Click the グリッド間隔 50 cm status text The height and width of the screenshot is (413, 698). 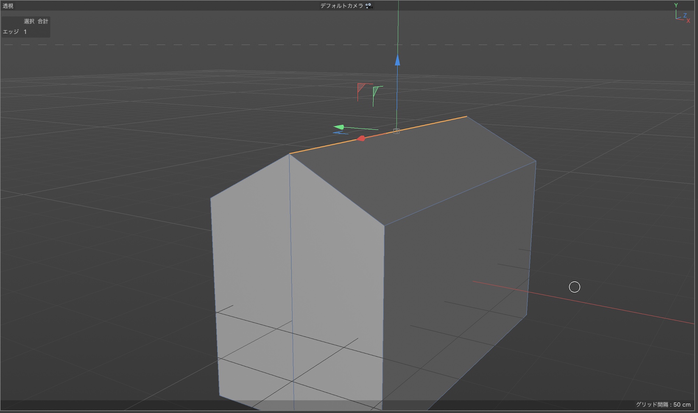(x=663, y=405)
